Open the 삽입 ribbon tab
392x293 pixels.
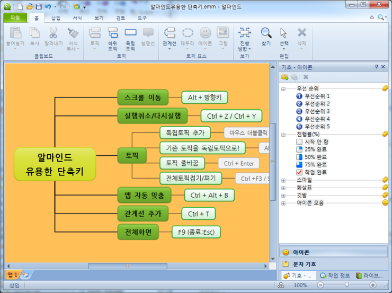click(56, 17)
